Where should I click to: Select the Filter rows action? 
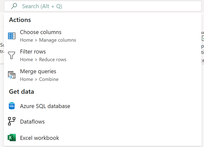pos(33,52)
